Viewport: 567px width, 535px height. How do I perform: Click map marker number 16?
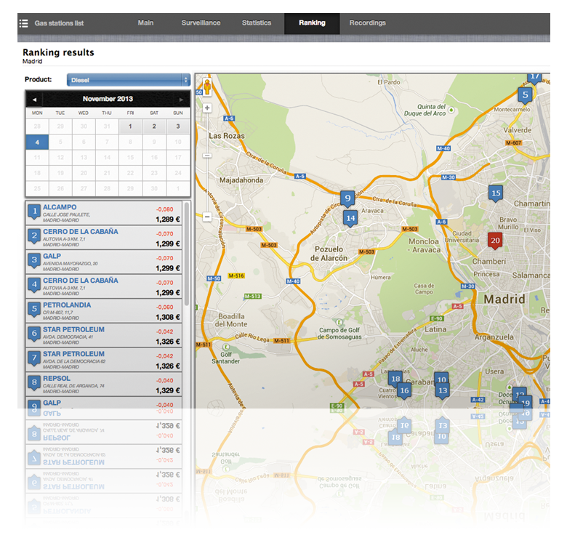404,391
